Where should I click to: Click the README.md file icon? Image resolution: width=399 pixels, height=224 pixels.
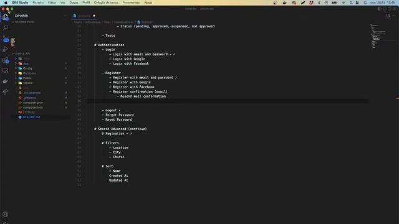point(20,117)
